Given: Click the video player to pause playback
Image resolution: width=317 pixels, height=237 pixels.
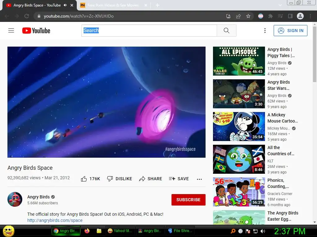Looking at the screenshot, I should pos(106,102).
